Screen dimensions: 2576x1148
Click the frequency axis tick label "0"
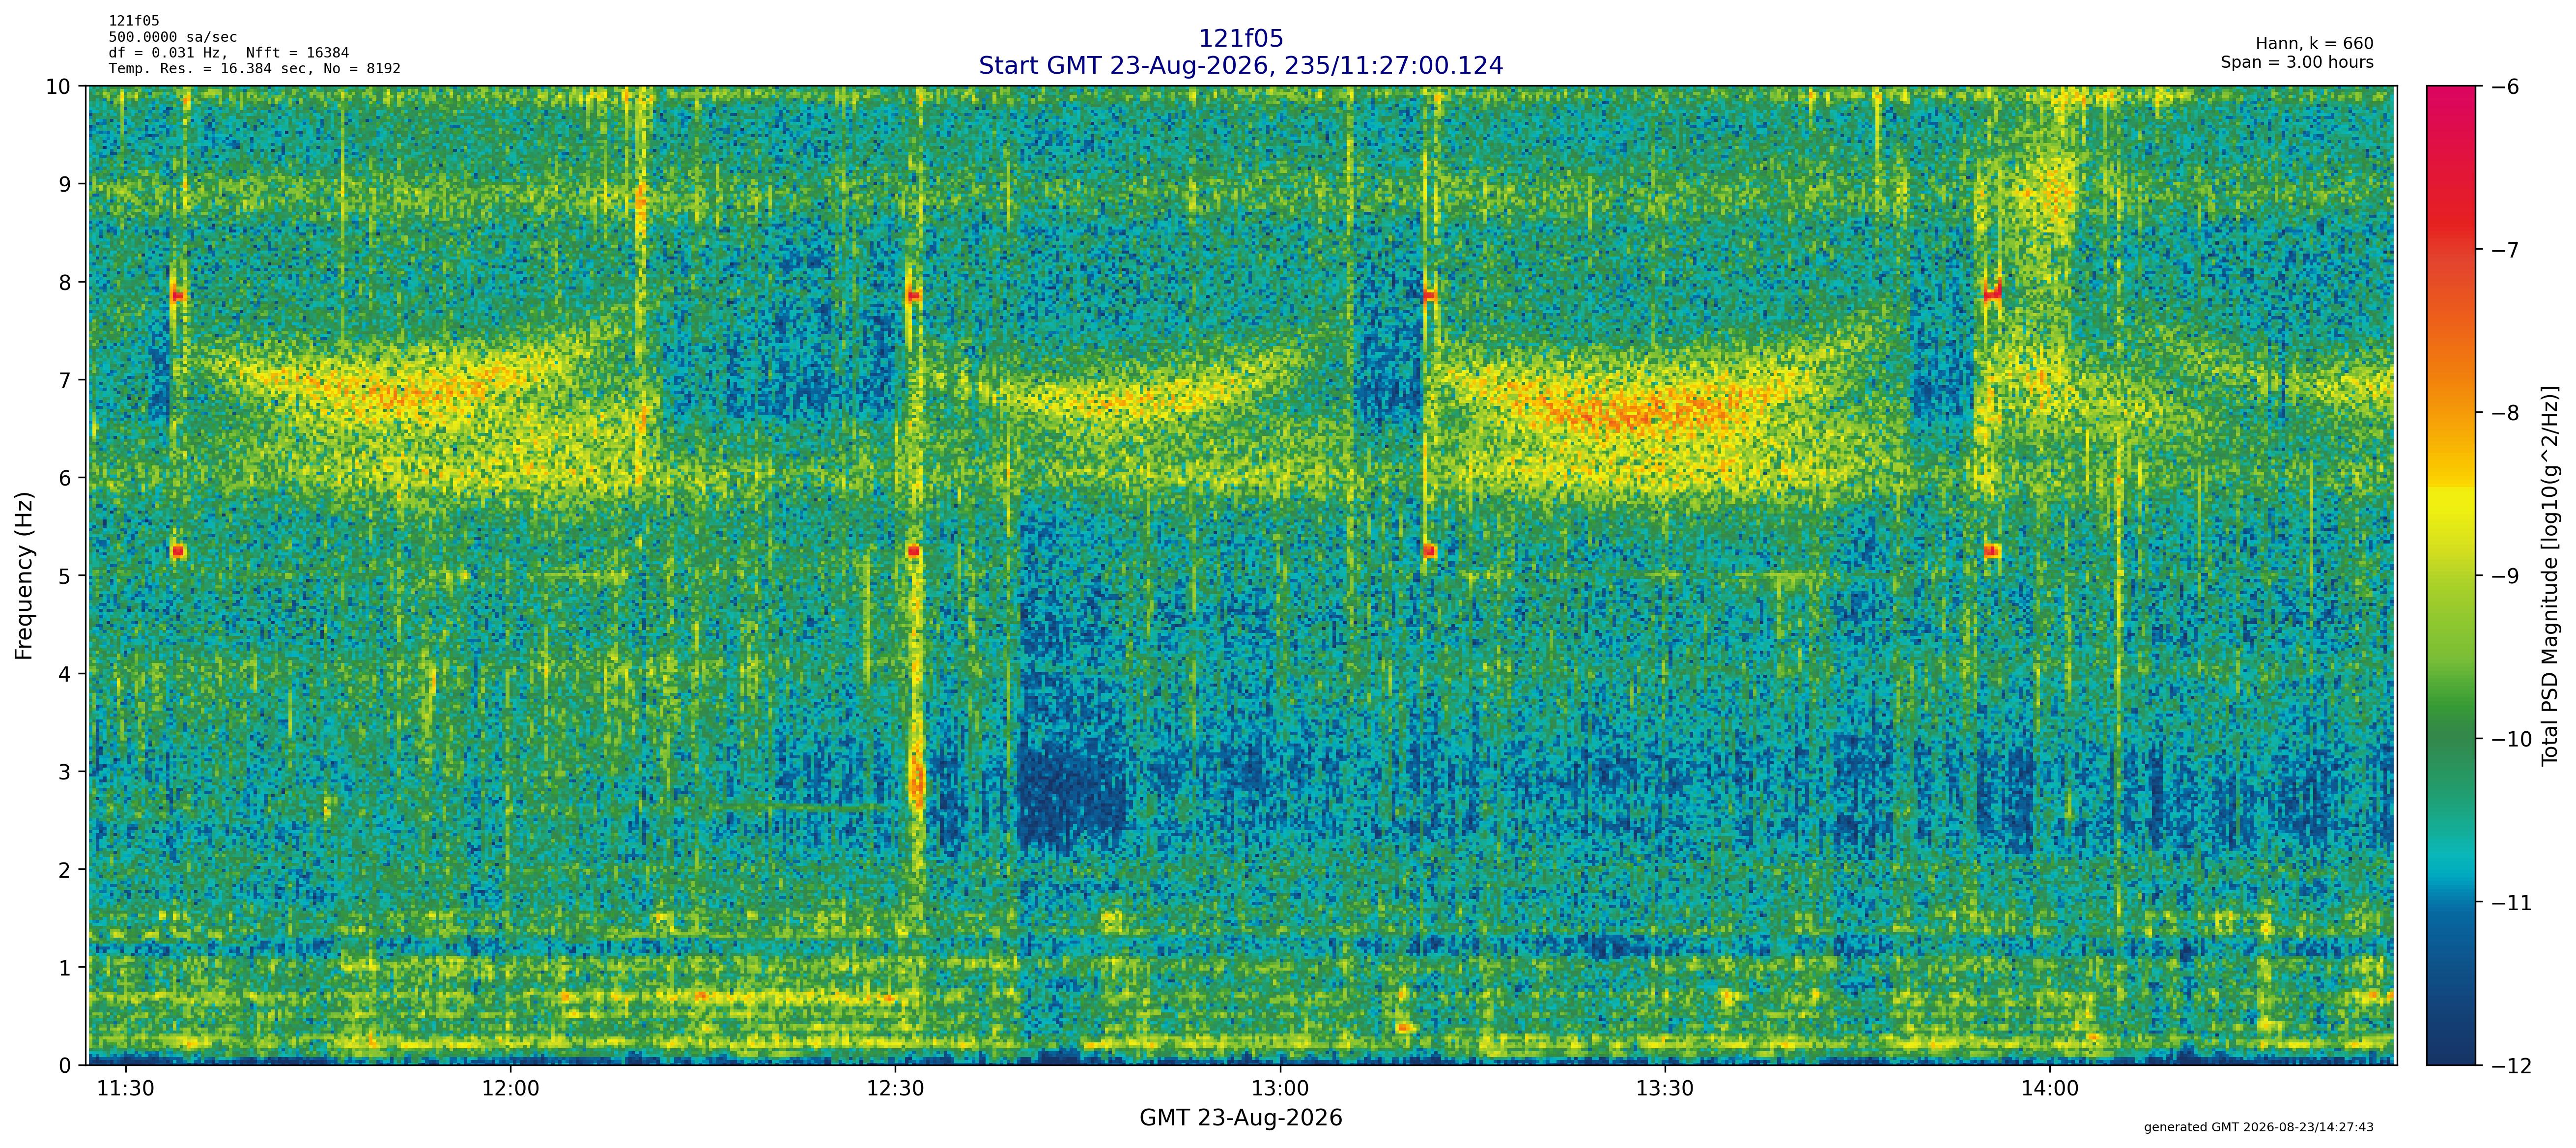tap(65, 1066)
